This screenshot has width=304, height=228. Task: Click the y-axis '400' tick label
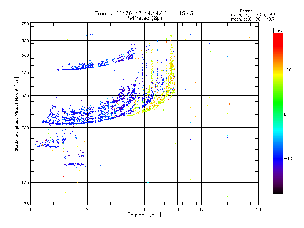(x=25, y=73)
